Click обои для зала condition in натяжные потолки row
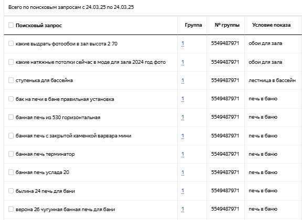Image resolution: width=302 pixels, height=220 pixels. point(265,62)
